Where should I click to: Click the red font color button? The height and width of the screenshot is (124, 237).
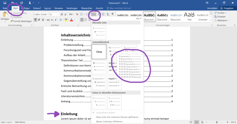point(71,20)
